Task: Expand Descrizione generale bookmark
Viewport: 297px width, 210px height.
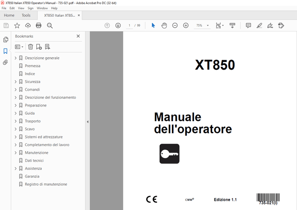Action: pos(16,58)
